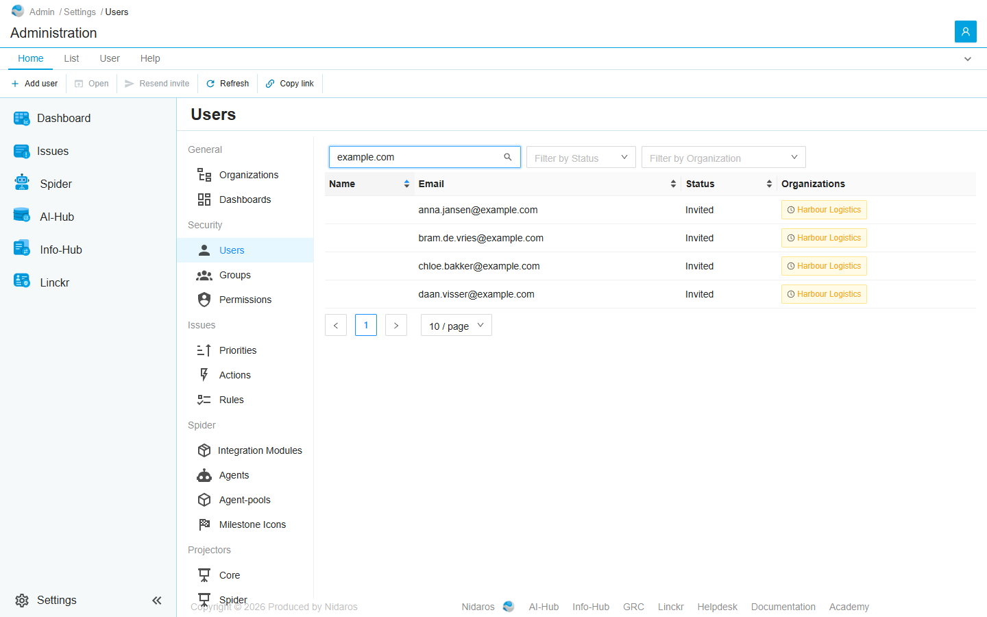This screenshot has height=617, width=987.
Task: Open the Academy footer link
Action: point(849,607)
